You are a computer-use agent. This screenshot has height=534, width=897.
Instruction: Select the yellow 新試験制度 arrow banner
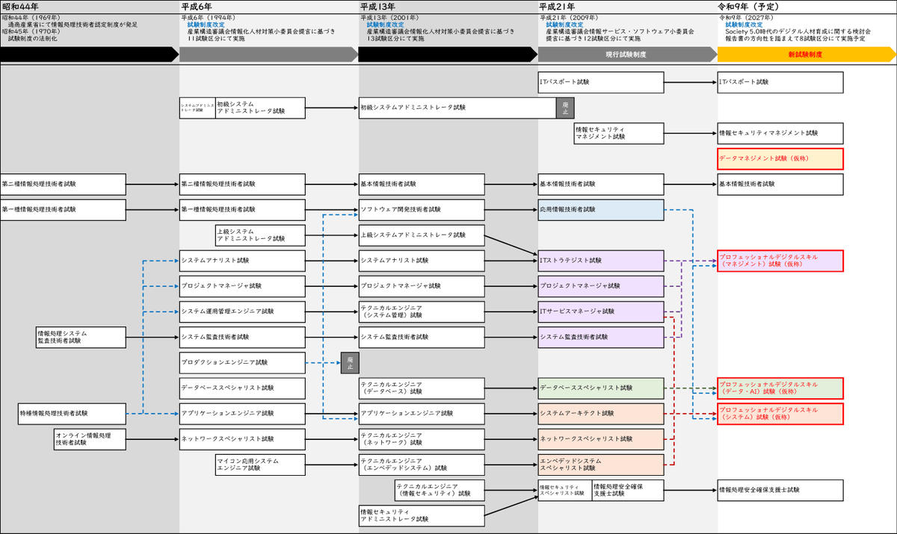807,55
